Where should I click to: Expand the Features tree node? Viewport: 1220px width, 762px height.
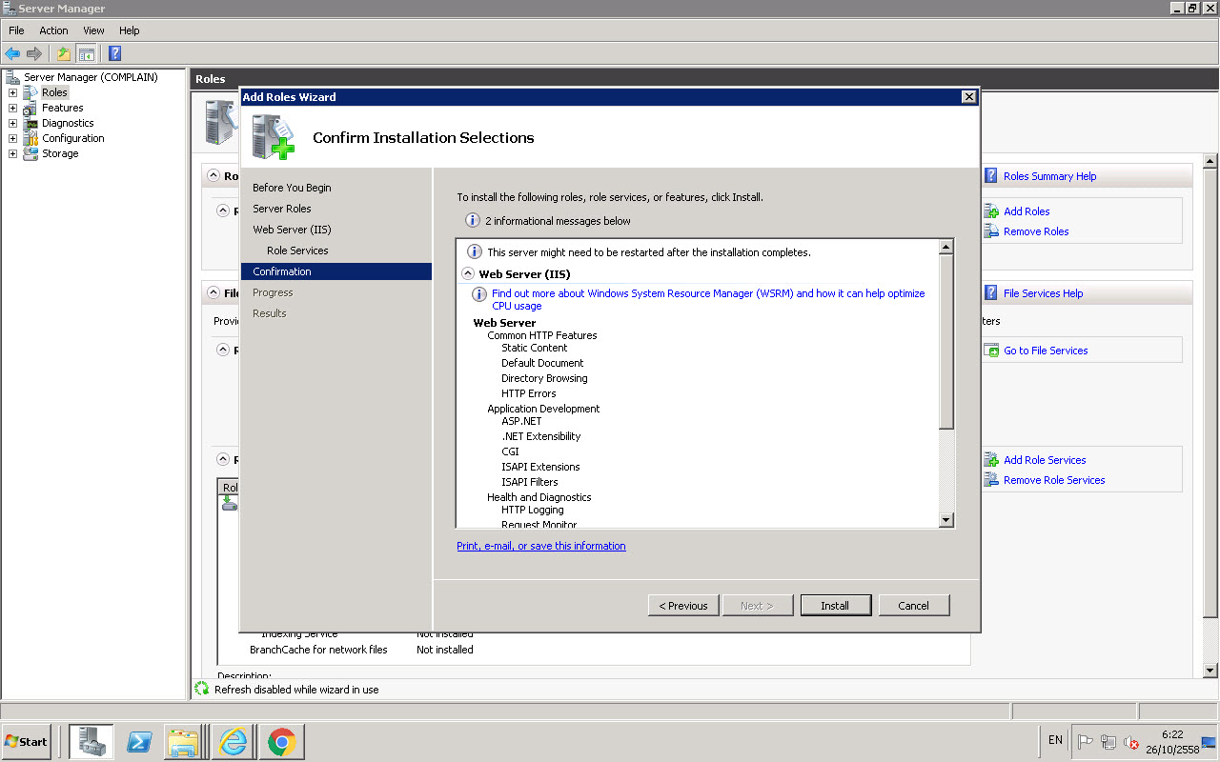pos(12,108)
